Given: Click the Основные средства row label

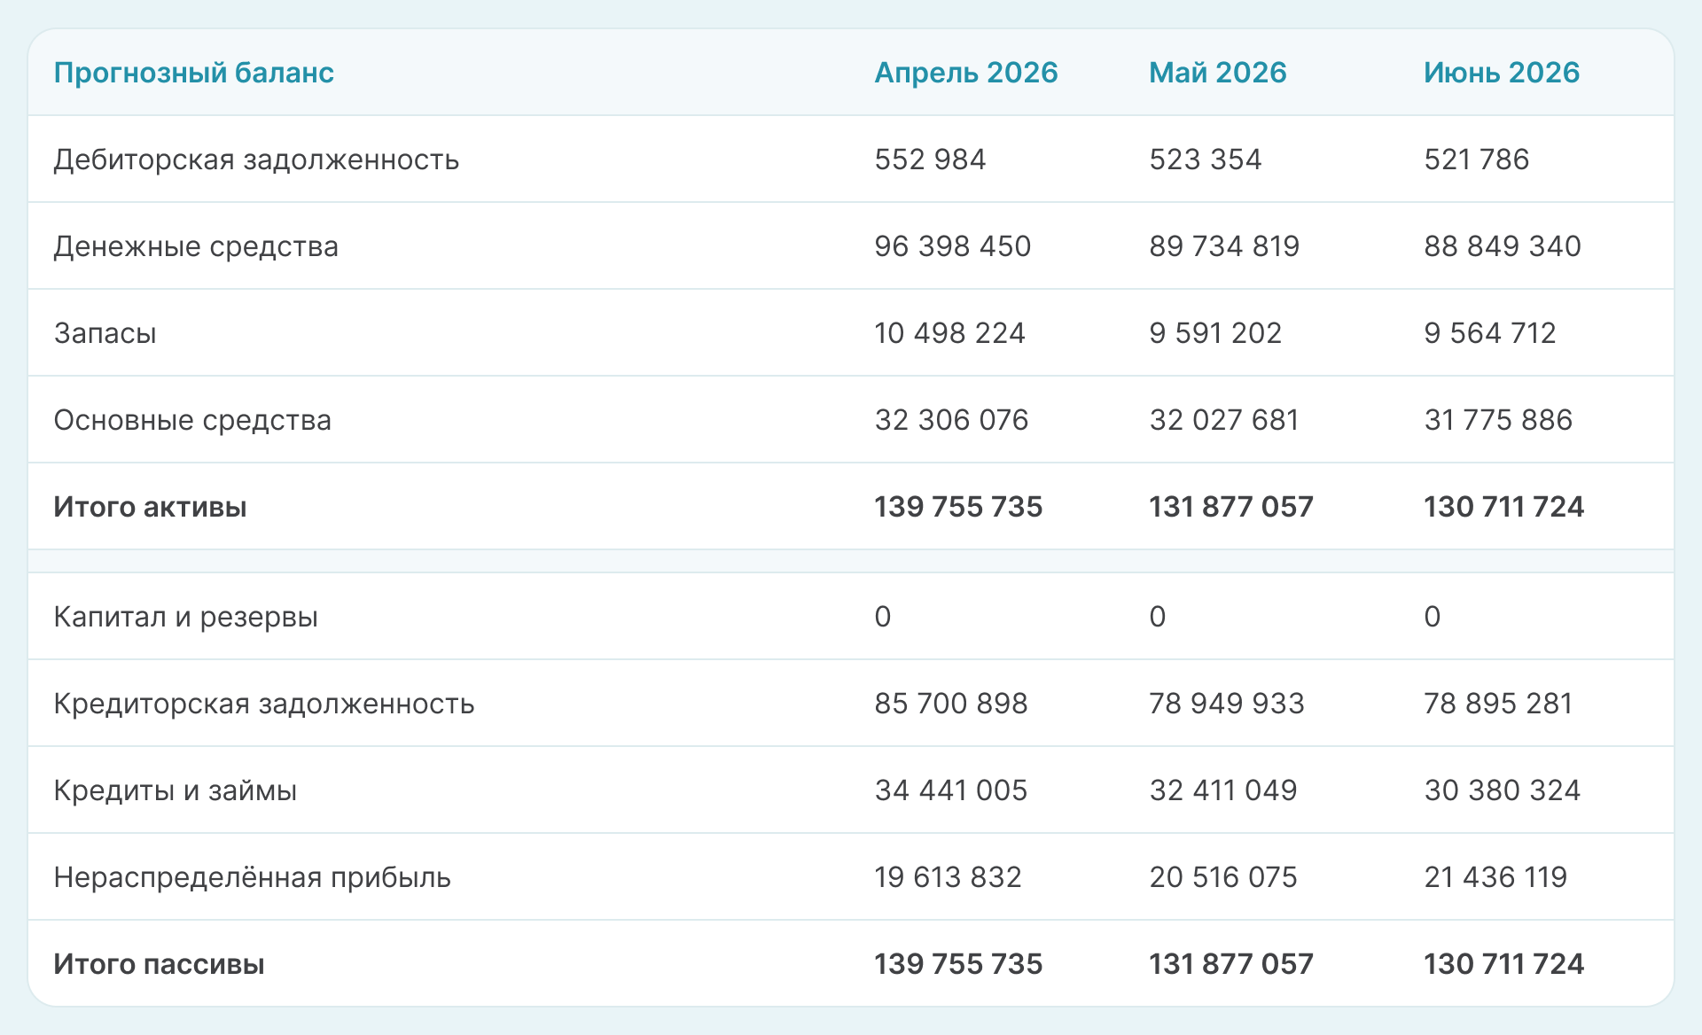Looking at the screenshot, I should [x=192, y=420].
